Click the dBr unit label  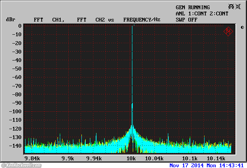pos(10,19)
